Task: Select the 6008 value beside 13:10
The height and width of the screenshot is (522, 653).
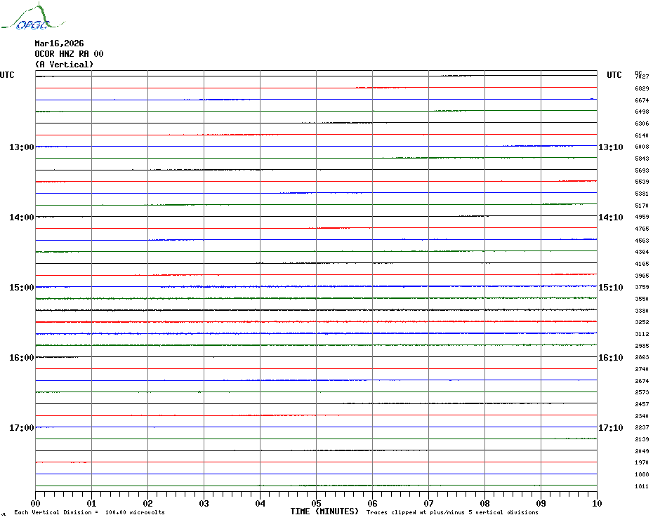Action: (642, 147)
